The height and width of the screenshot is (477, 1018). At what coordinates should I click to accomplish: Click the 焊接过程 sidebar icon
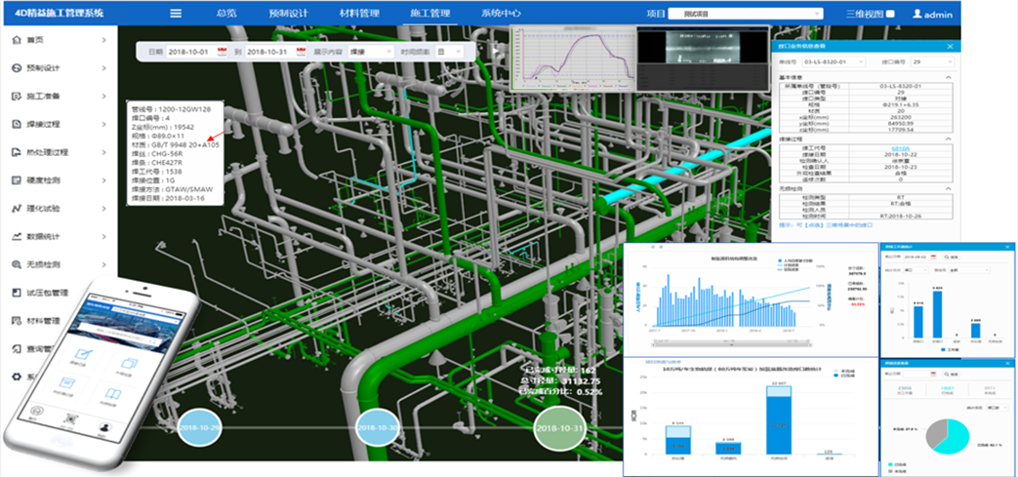click(16, 125)
